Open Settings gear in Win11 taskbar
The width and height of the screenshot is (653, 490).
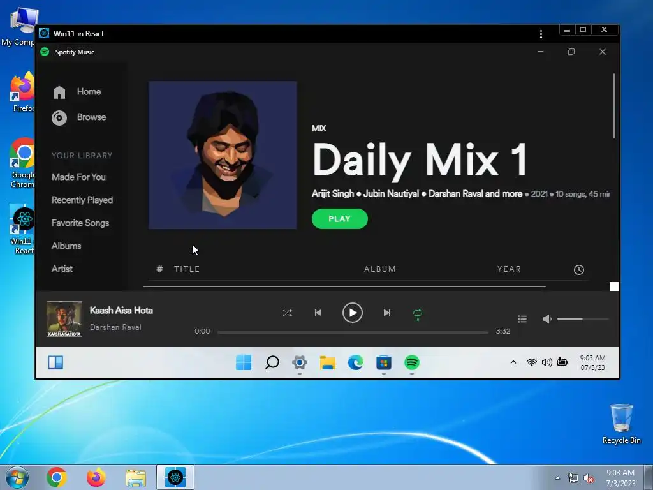coord(300,362)
